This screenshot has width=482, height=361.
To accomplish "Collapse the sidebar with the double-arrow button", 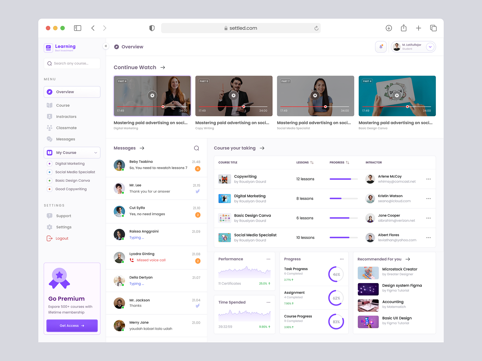I will [x=106, y=46].
